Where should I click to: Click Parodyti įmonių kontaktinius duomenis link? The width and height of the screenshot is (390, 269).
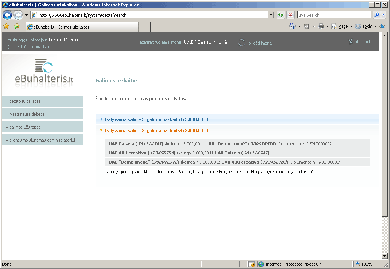coord(139,172)
